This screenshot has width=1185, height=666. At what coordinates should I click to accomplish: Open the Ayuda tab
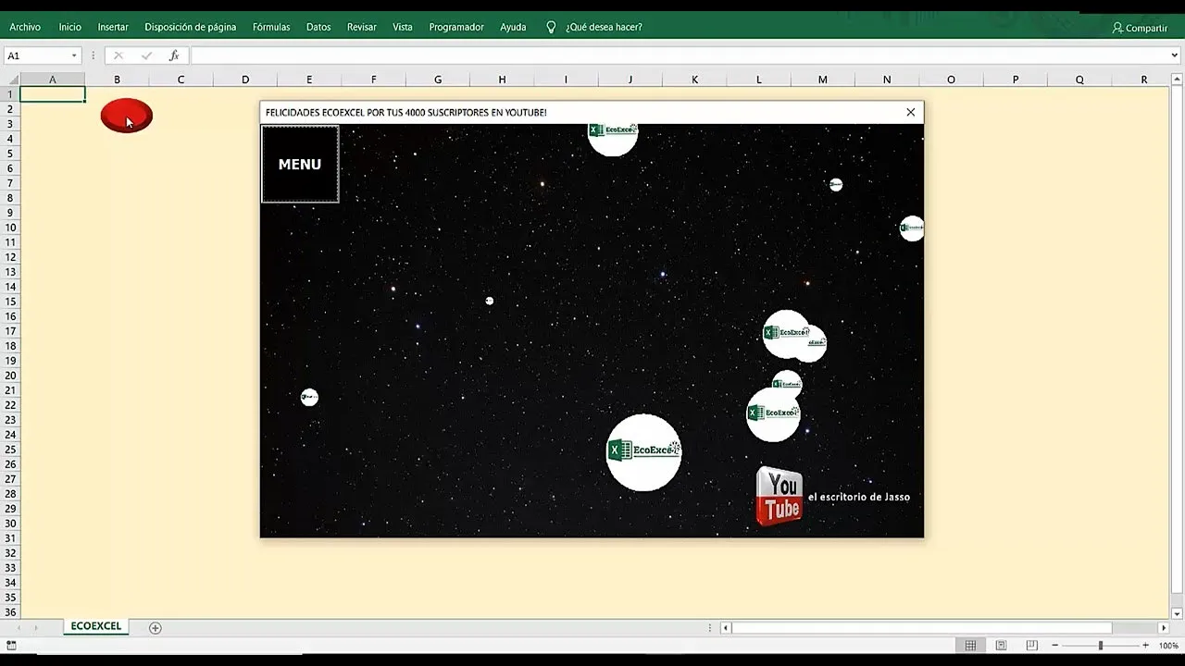[513, 28]
